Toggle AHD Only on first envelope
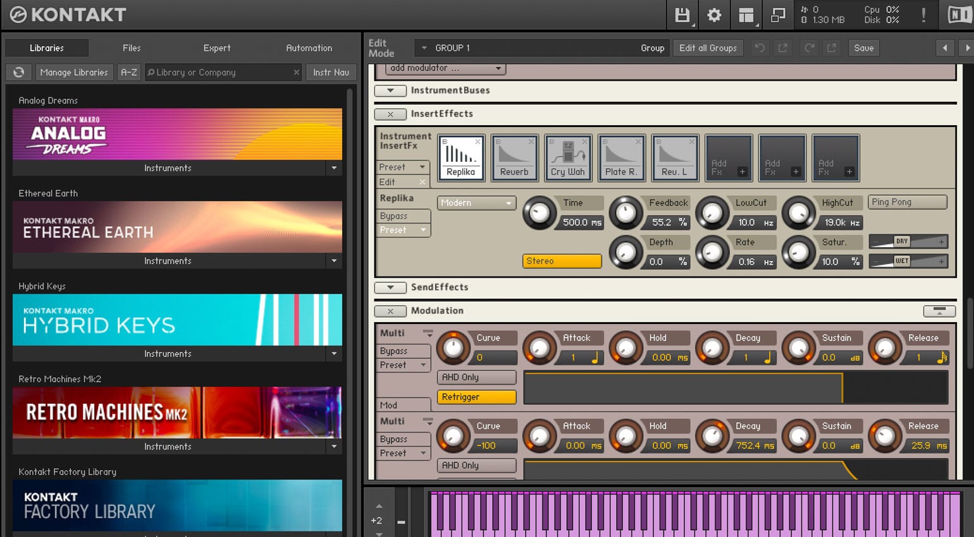The image size is (974, 537). (x=476, y=377)
